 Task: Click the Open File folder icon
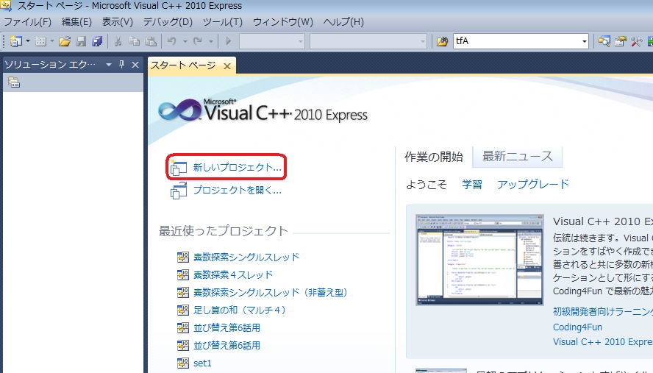(65, 41)
